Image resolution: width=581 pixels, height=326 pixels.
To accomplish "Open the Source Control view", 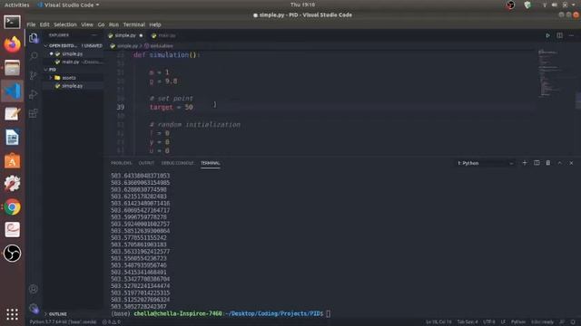I will click(34, 75).
